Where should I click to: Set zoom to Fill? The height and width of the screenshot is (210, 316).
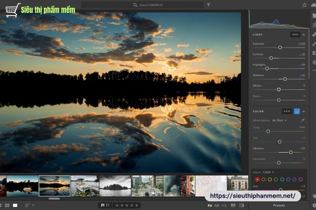point(216,205)
